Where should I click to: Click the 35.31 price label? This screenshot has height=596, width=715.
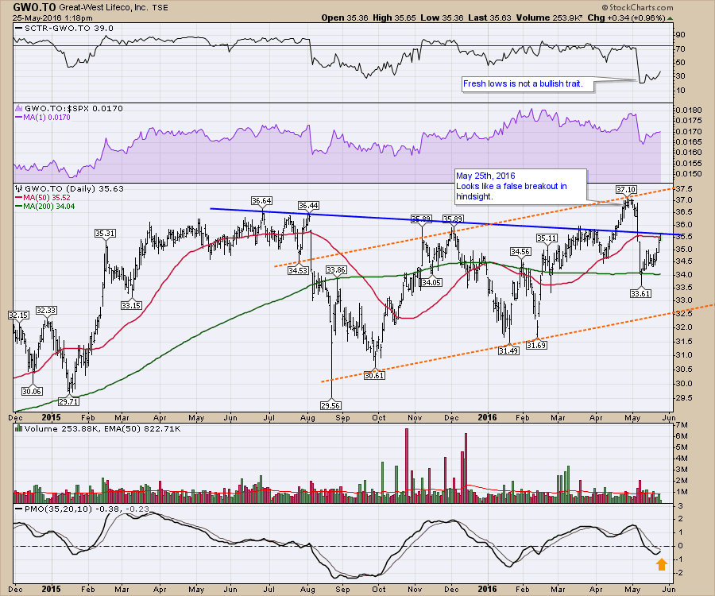coord(105,234)
